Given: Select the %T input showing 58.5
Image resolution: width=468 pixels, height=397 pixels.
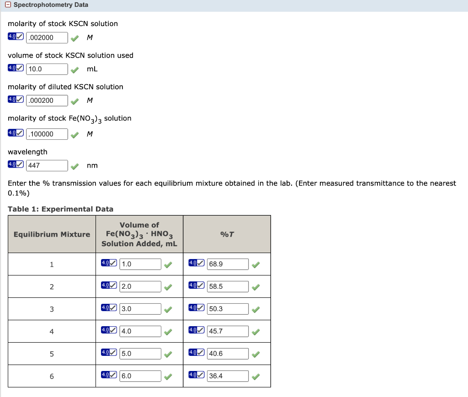Looking at the screenshot, I should [x=227, y=286].
